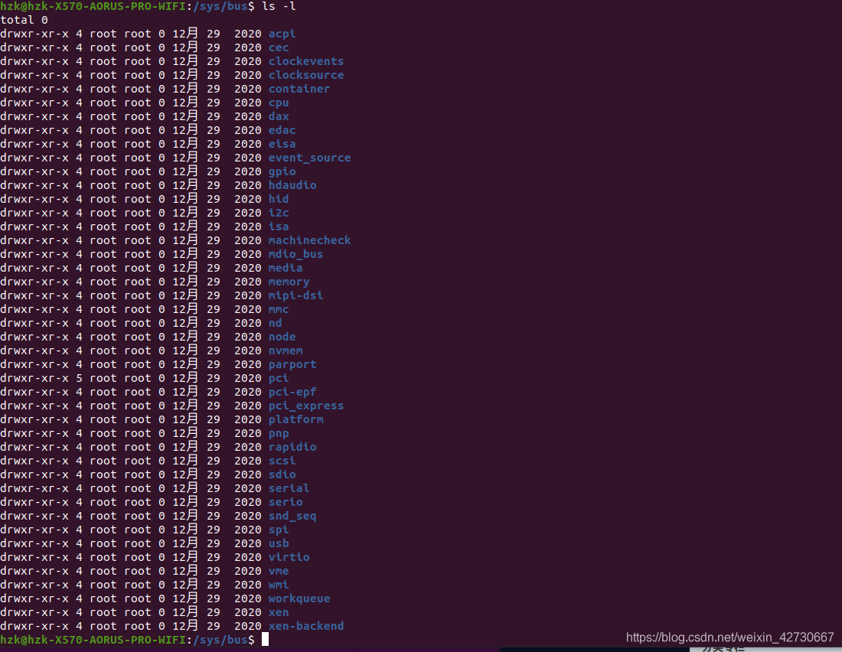Click the workqueue directory entry
The image size is (842, 652).
(x=299, y=598)
